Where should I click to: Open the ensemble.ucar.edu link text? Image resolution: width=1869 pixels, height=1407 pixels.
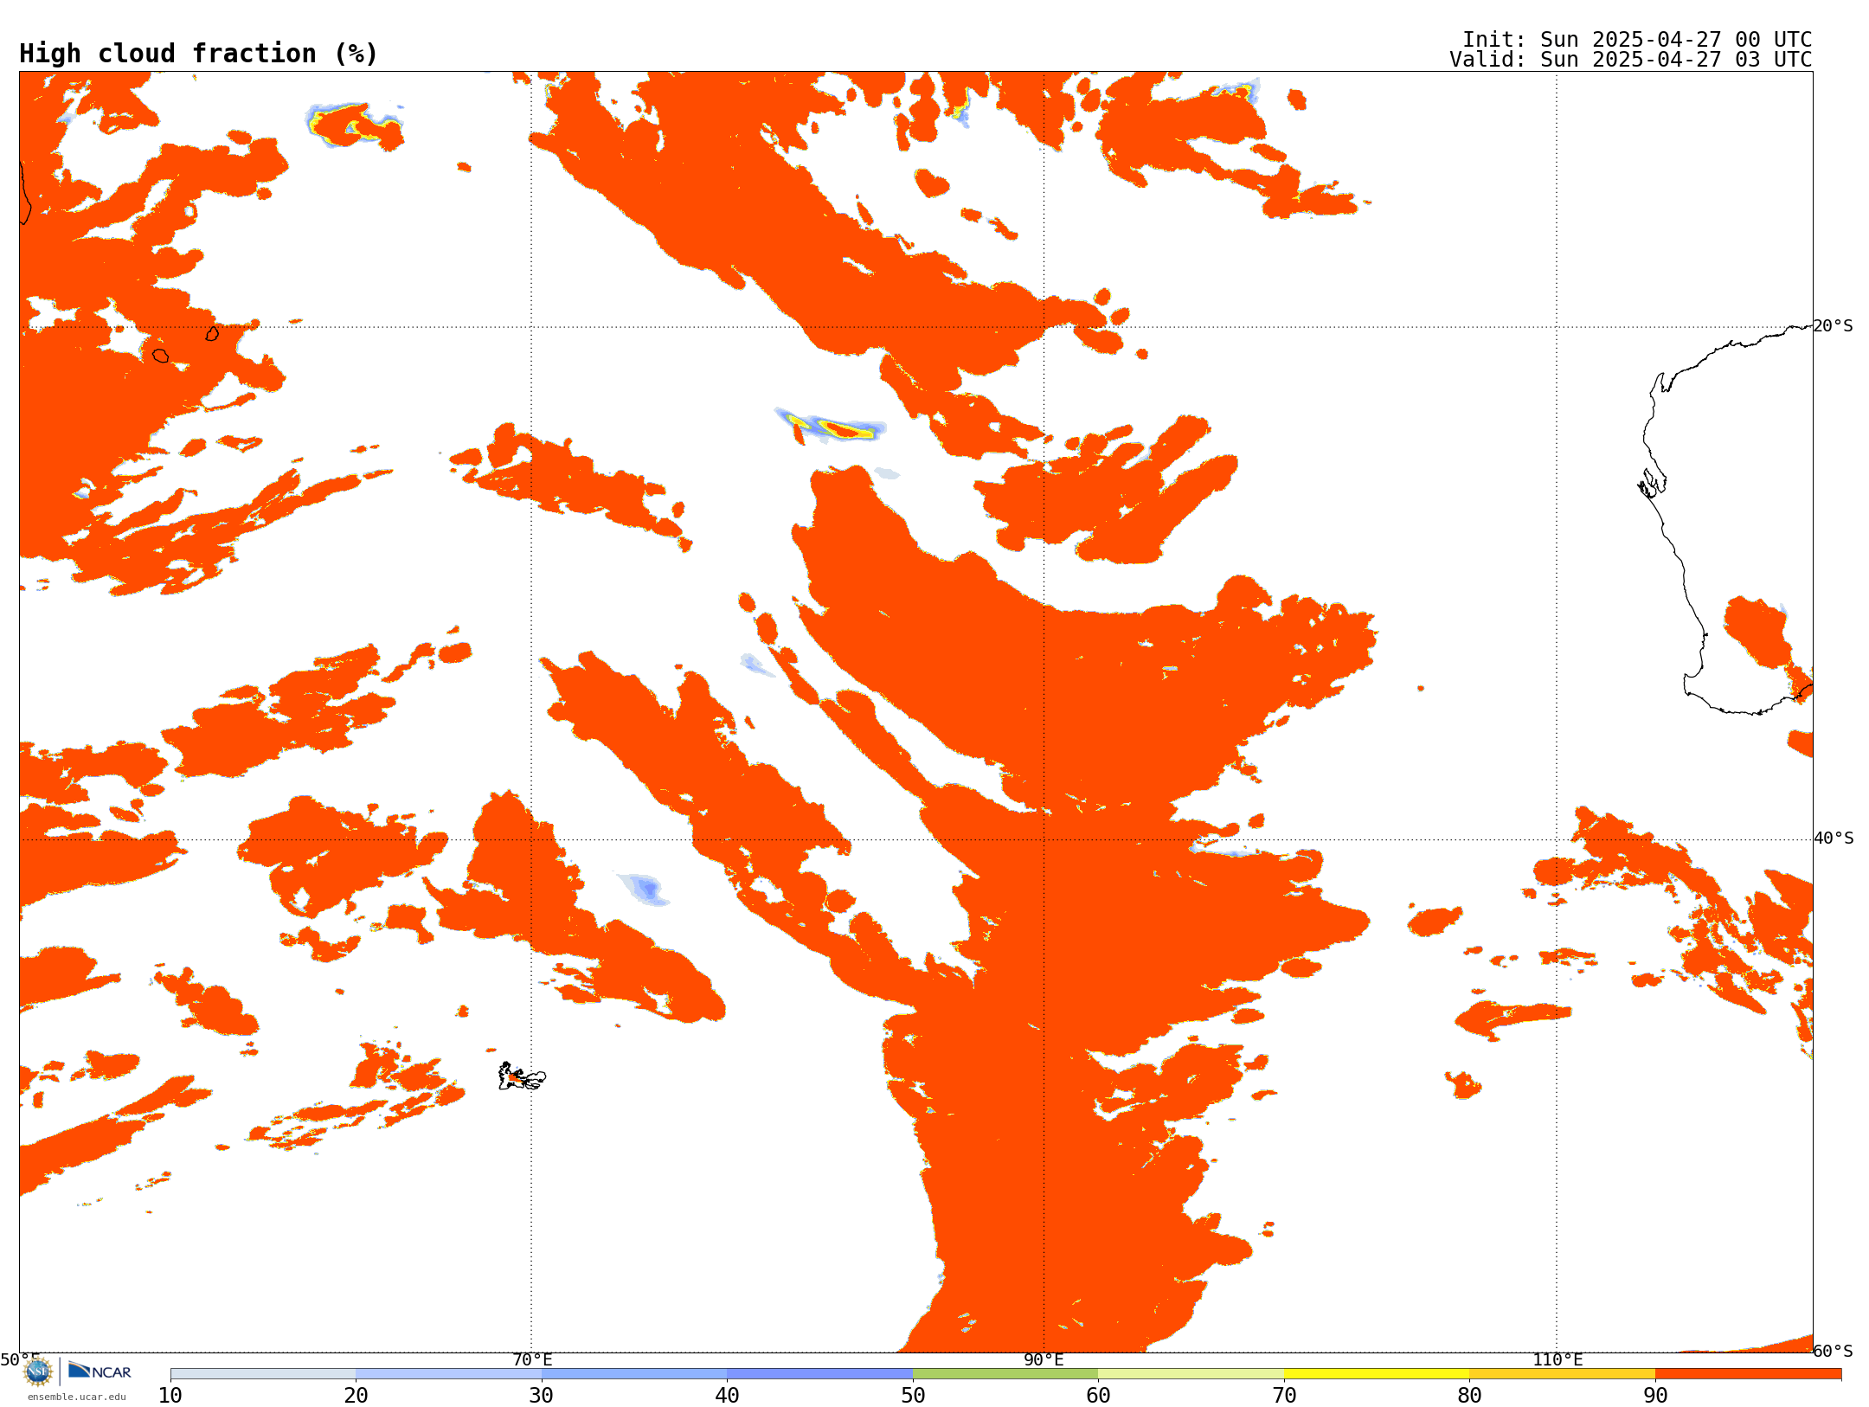pos(77,1397)
